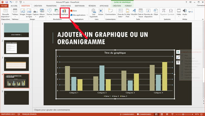Click spell check icon in status bar
205x116 pixels.
18,114
